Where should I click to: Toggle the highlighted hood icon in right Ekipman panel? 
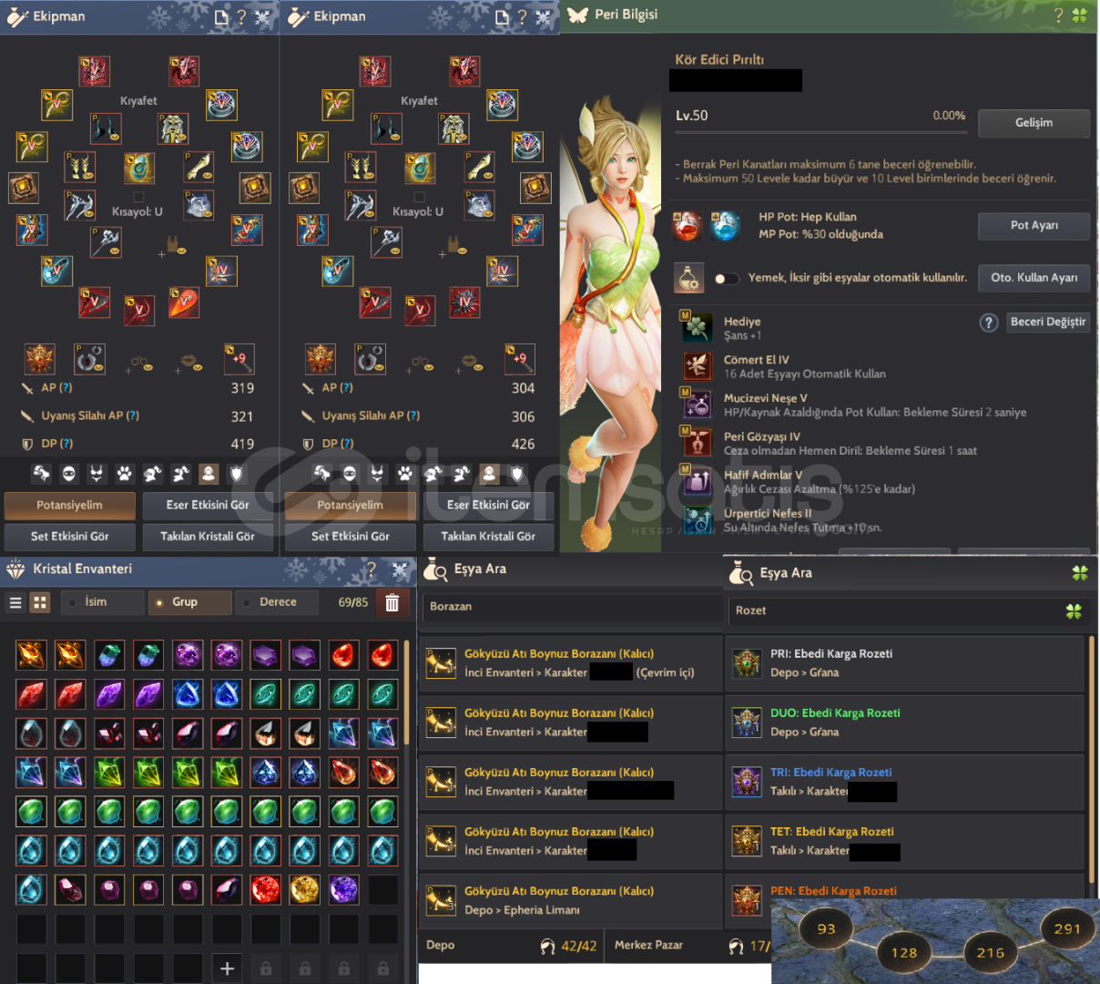coord(489,473)
